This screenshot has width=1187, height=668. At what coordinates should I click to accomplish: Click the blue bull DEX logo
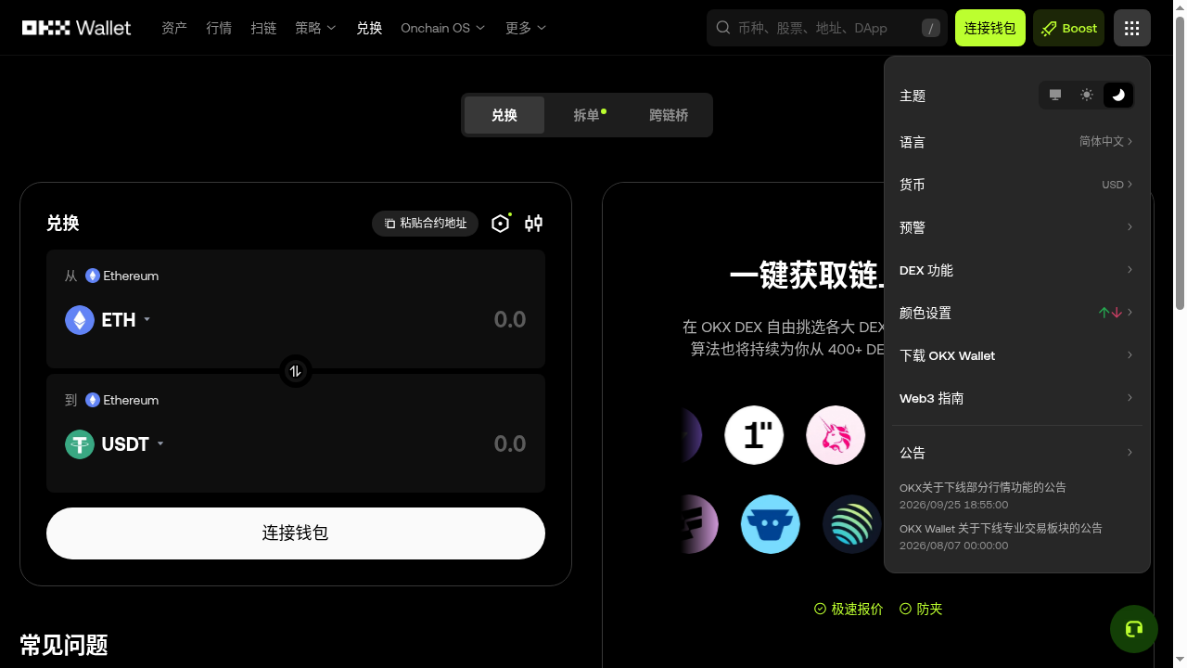coord(771,524)
